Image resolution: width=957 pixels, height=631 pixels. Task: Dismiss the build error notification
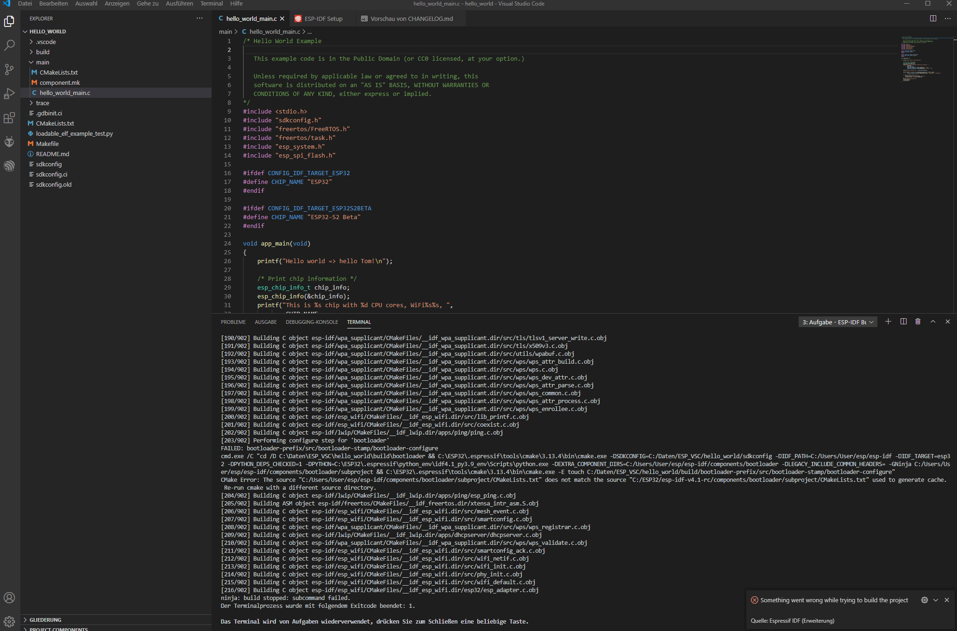click(947, 600)
